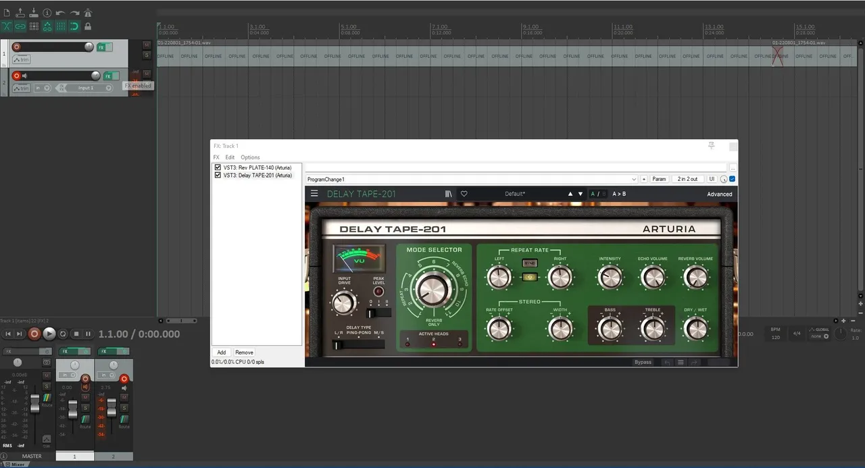This screenshot has width=865, height=468.
Task: Open track 1 trim envelope button
Action: coord(22,59)
